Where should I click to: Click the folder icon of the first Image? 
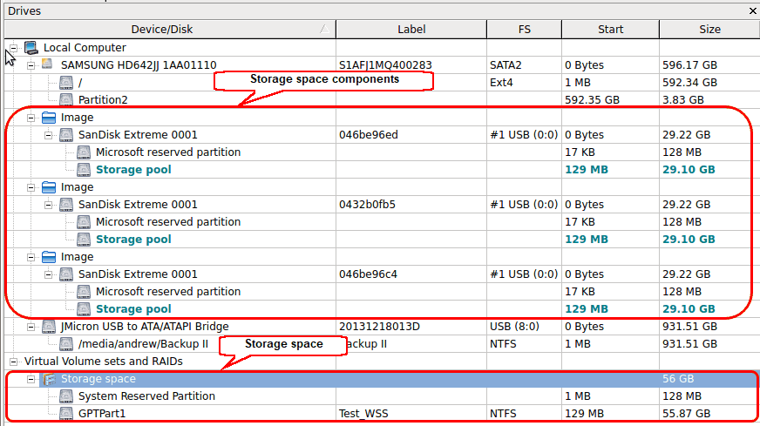49,118
